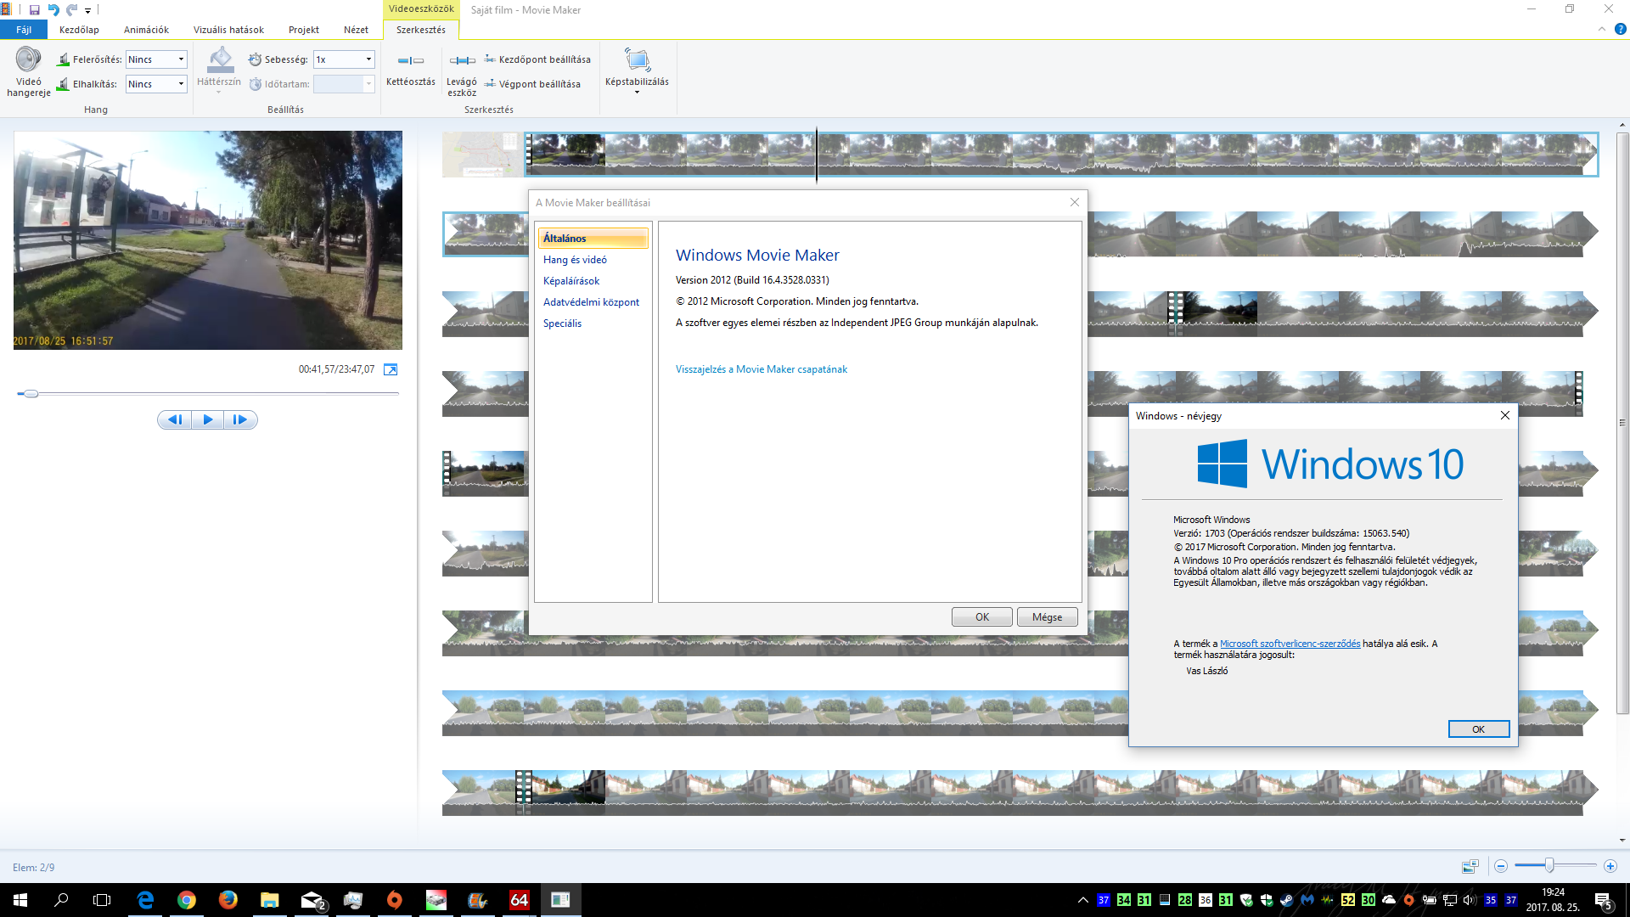Image resolution: width=1630 pixels, height=917 pixels.
Task: Step to next frame
Action: click(240, 419)
